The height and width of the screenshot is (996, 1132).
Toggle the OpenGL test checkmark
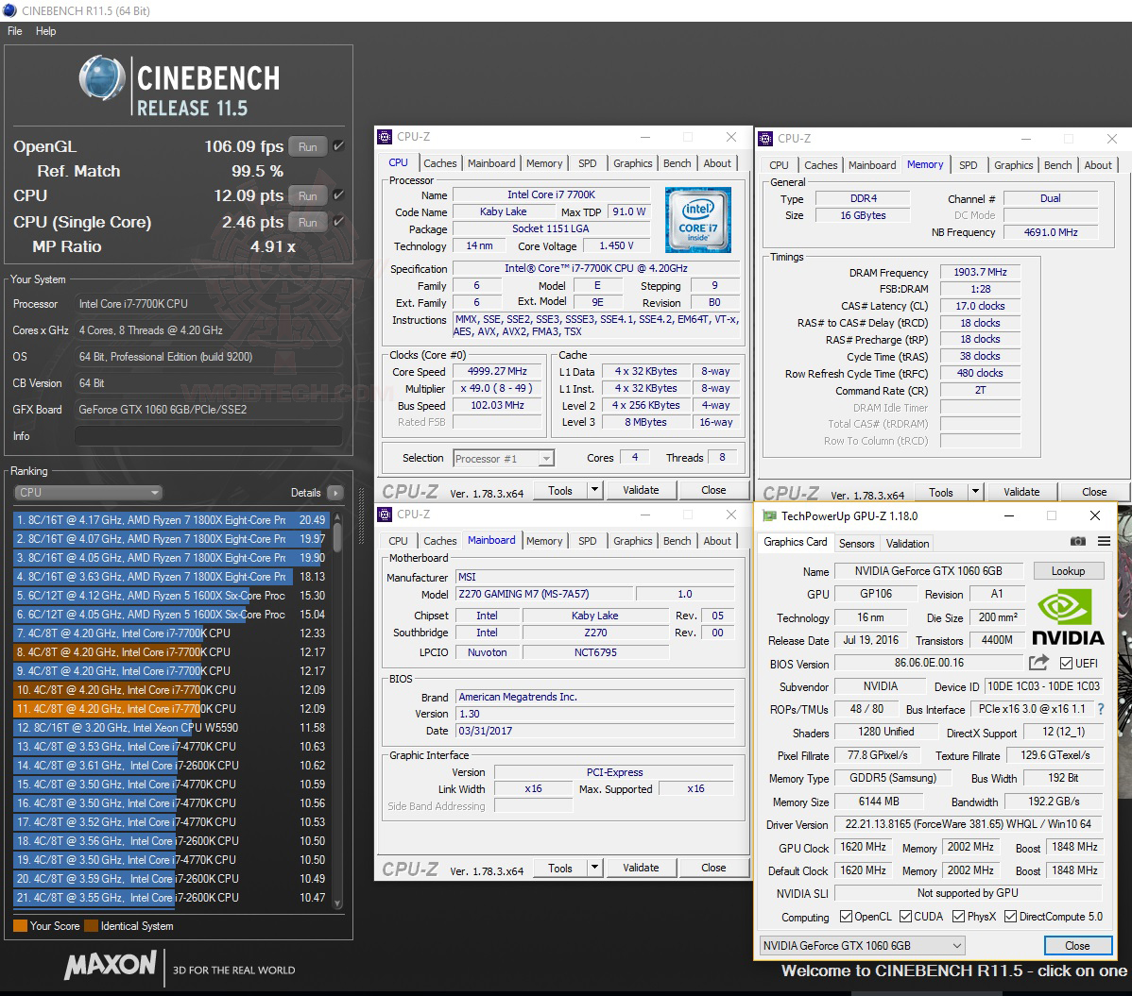(x=338, y=145)
